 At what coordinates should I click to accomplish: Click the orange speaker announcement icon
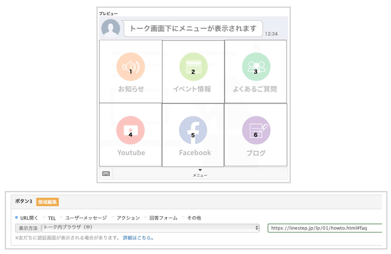coord(131,67)
